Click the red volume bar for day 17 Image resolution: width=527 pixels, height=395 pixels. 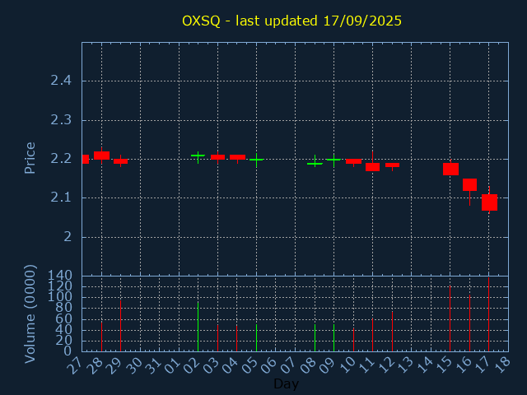[488, 314]
